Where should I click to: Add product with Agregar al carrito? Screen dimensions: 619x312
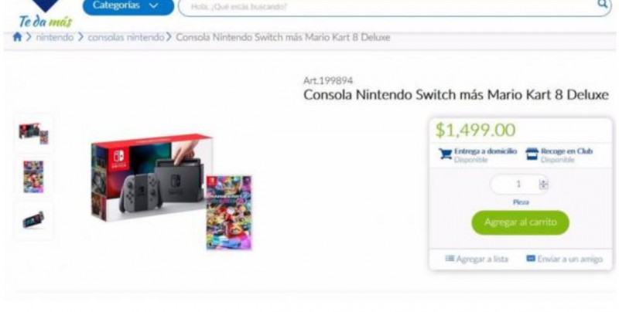click(x=520, y=222)
